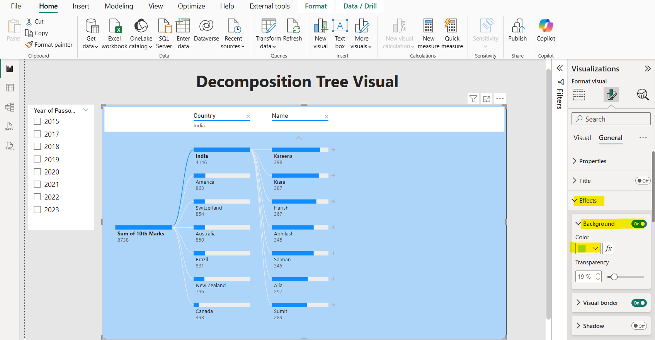Click the Transparency slider handle
Image resolution: width=655 pixels, height=340 pixels.
pos(614,277)
